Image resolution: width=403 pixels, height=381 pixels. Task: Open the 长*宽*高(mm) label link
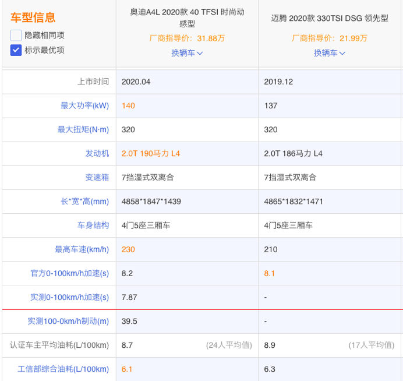tap(84, 202)
